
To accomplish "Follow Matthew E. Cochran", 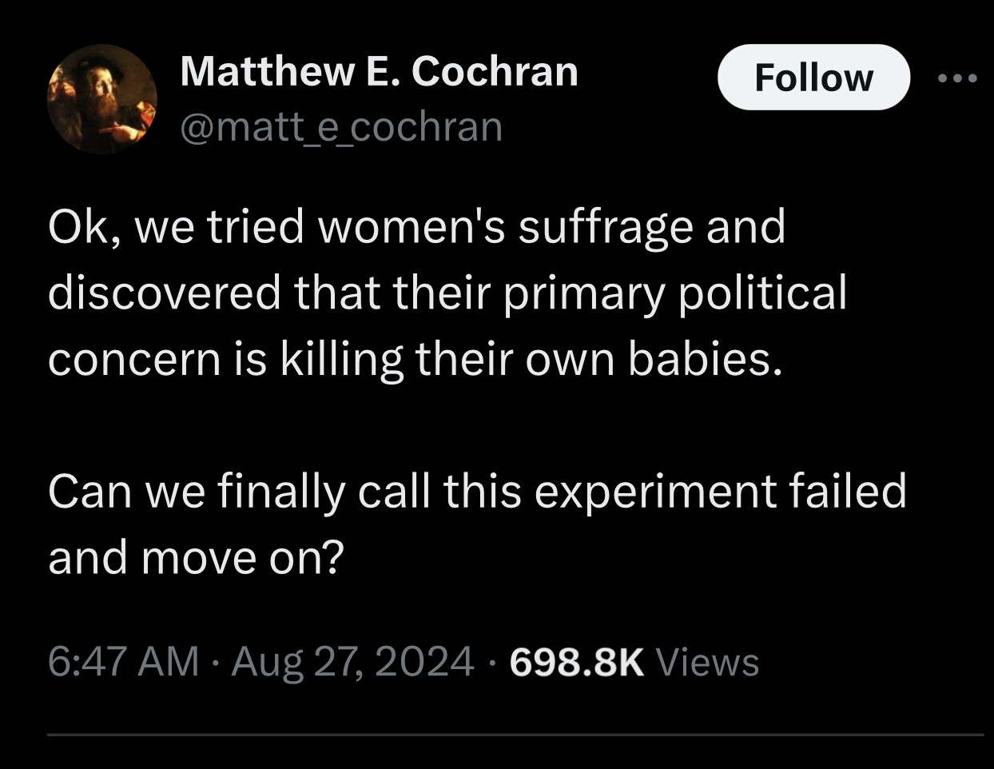I will (813, 78).
